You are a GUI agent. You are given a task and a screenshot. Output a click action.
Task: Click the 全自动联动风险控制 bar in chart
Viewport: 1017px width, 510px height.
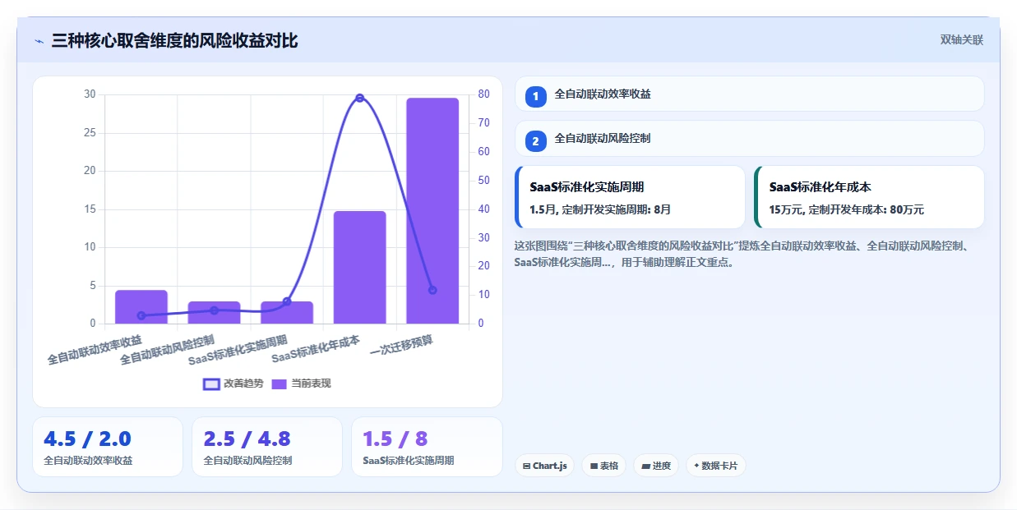(x=214, y=313)
